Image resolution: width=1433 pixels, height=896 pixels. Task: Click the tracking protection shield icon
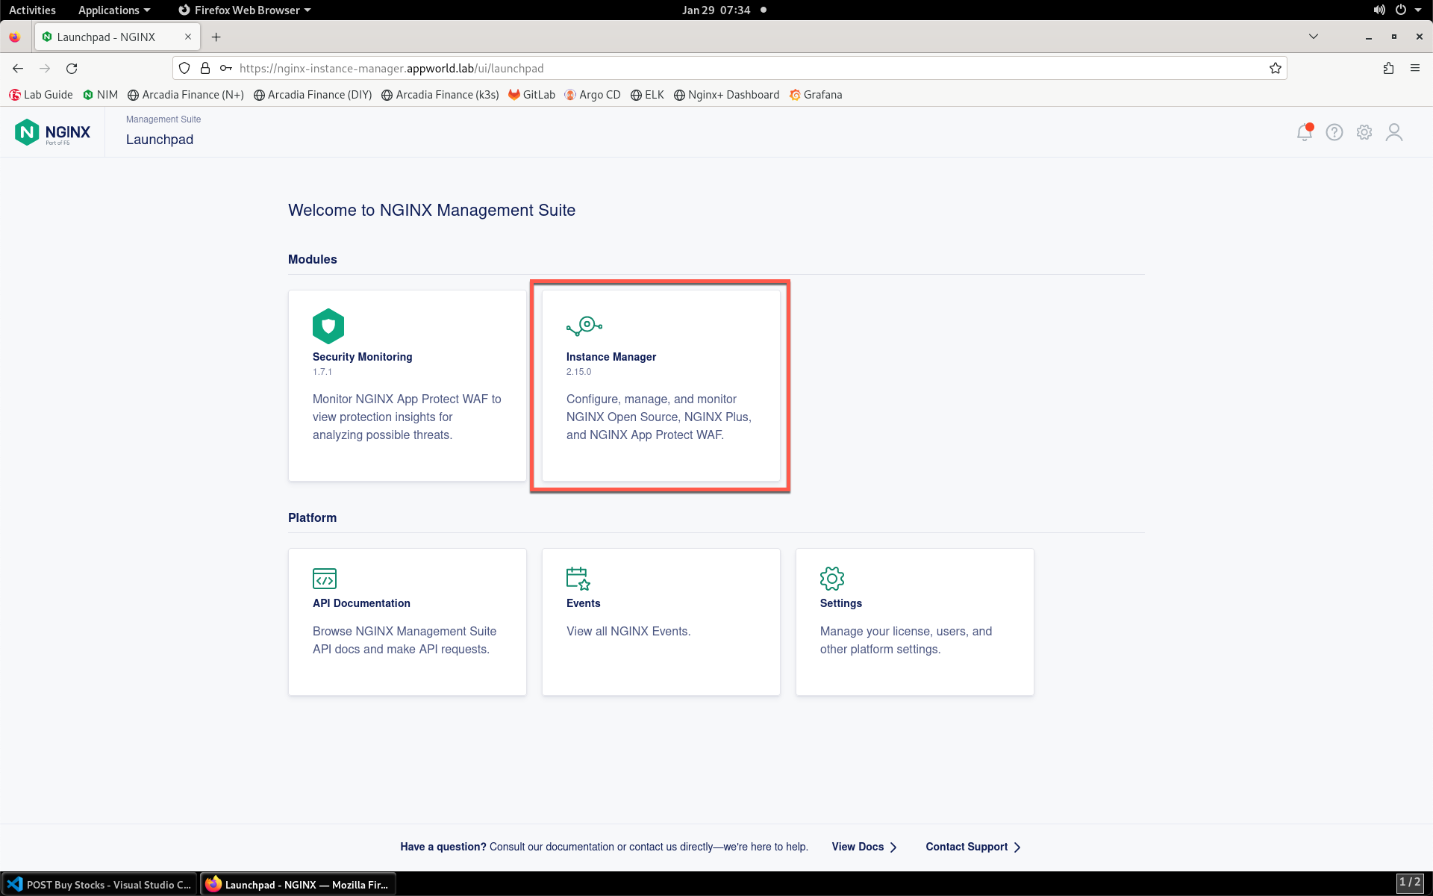tap(184, 68)
